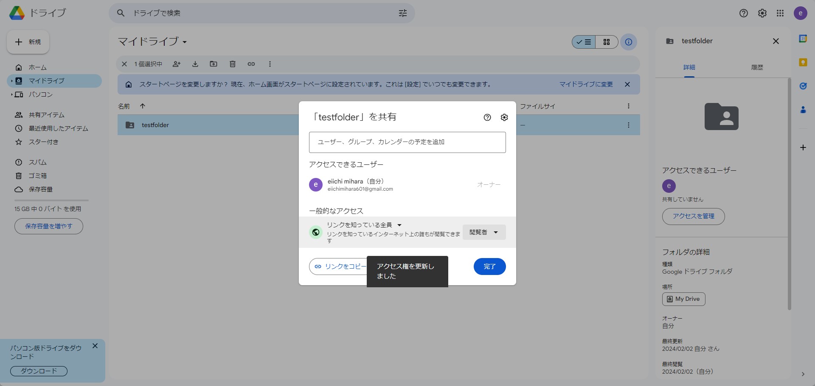
Task: Open search filter options icon
Action: point(403,13)
